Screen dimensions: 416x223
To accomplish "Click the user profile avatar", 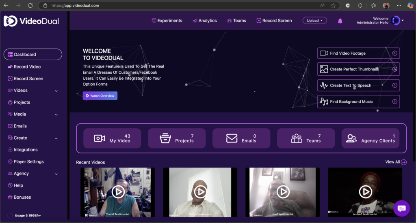I will click(396, 20).
